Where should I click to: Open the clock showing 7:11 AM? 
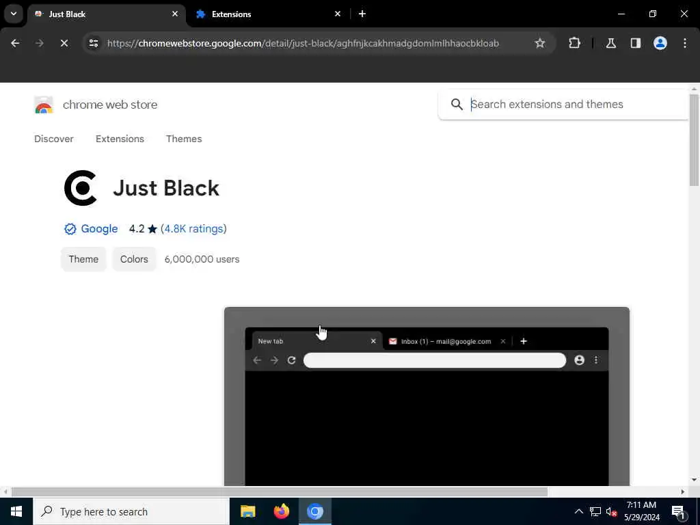click(641, 511)
